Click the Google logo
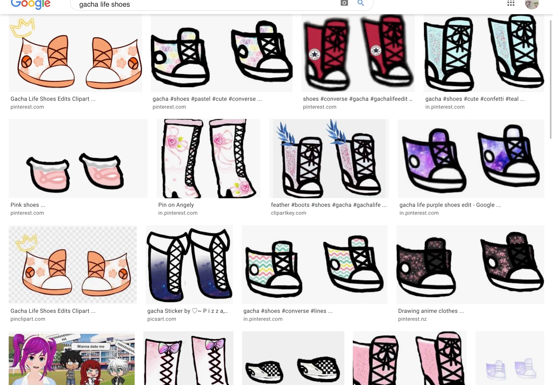This screenshot has height=385, width=553. pyautogui.click(x=31, y=4)
